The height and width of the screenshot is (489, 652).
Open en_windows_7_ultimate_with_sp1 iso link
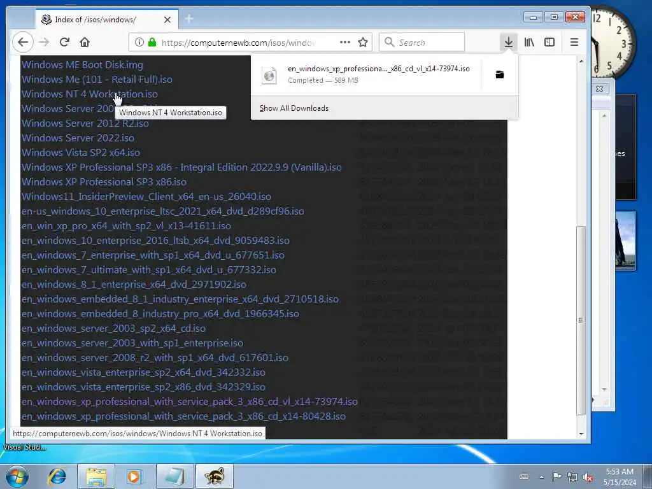click(x=149, y=270)
